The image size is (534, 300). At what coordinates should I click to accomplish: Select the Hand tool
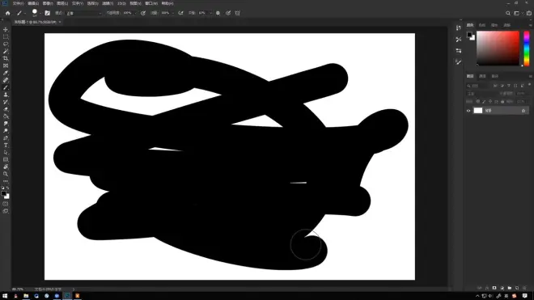tap(6, 167)
